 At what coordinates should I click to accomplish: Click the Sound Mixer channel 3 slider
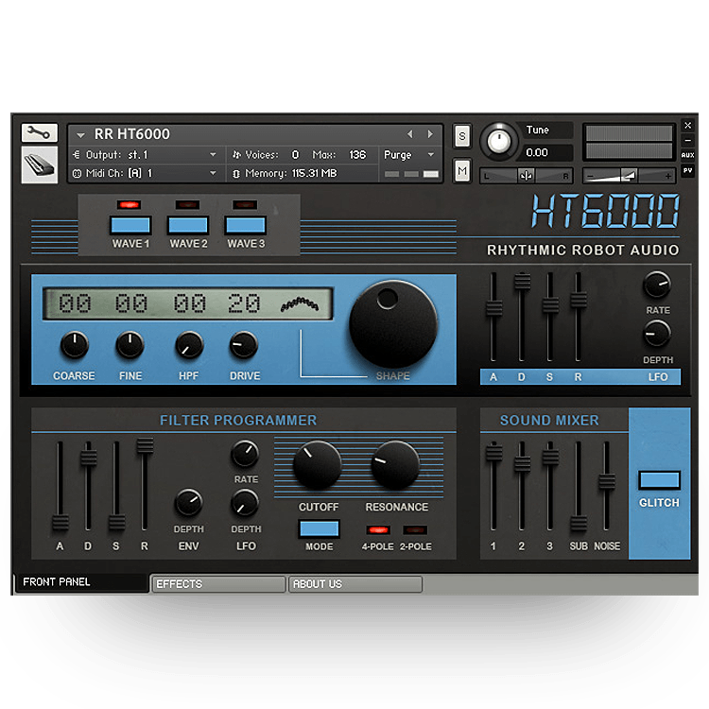pyautogui.click(x=550, y=458)
